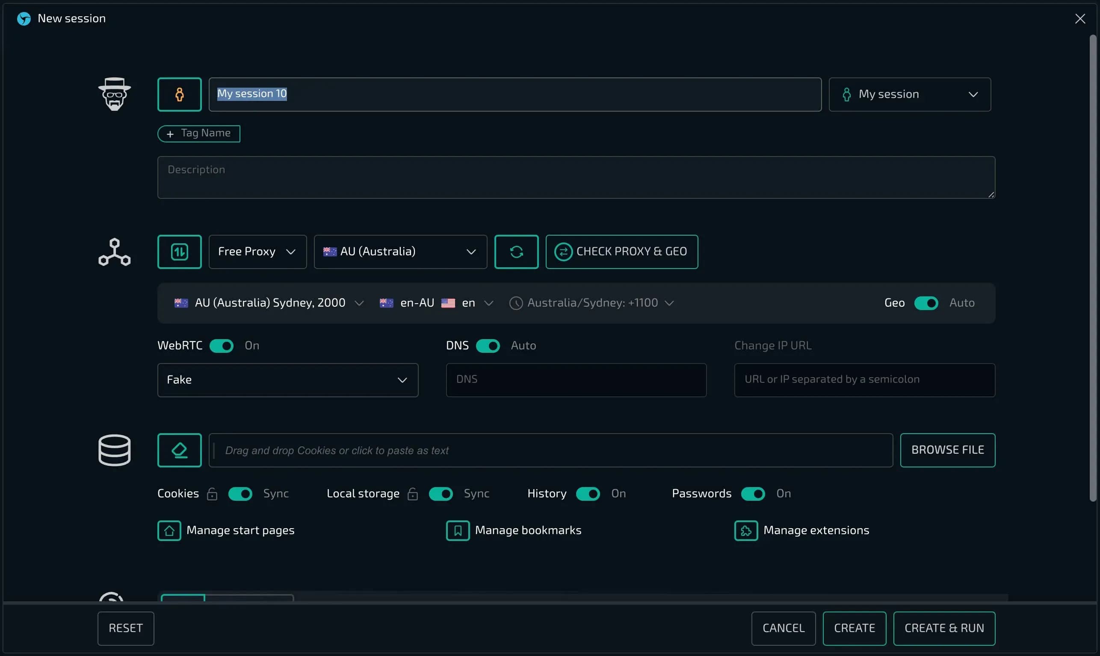This screenshot has height=656, width=1100.
Task: Toggle the Passwords switch
Action: [x=753, y=494]
